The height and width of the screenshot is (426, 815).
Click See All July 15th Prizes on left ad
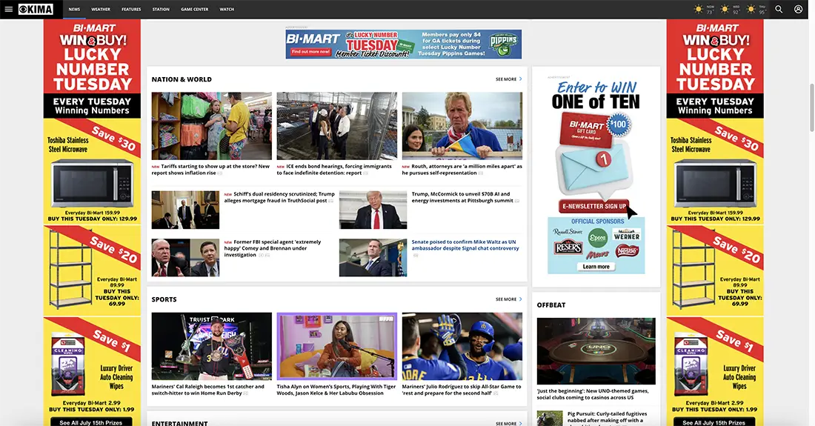(91, 422)
